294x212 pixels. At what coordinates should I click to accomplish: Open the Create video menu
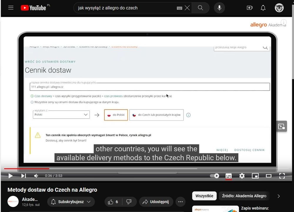250,8
